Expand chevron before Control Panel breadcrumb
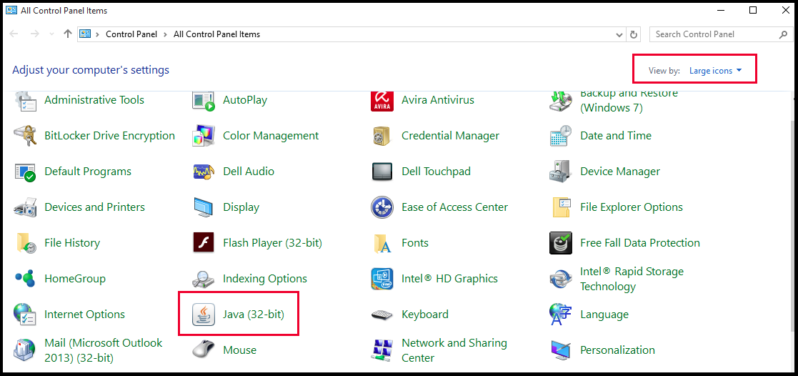798x376 pixels. tap(97, 34)
